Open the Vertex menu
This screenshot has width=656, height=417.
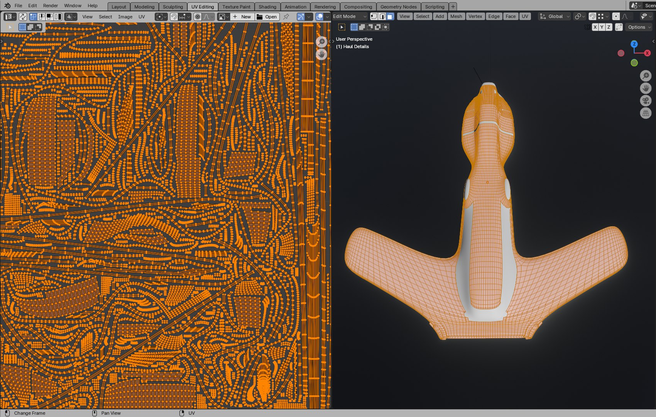click(x=475, y=16)
